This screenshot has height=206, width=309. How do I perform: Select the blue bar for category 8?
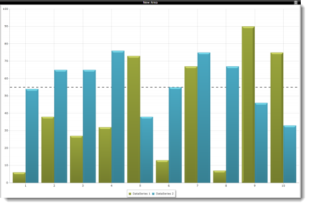click(x=233, y=124)
